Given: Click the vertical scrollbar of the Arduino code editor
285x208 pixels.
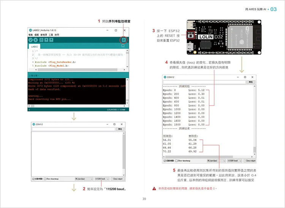Looking at the screenshot, I should 127,58.
